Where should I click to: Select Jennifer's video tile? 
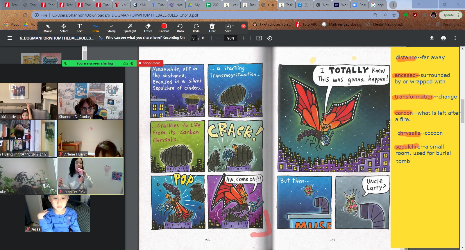90,176
